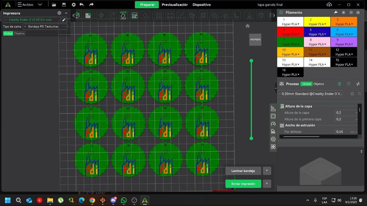Viewport: 367px width, 206px height.
Task: Select Global under the Impresora panel
Action: 8,33
